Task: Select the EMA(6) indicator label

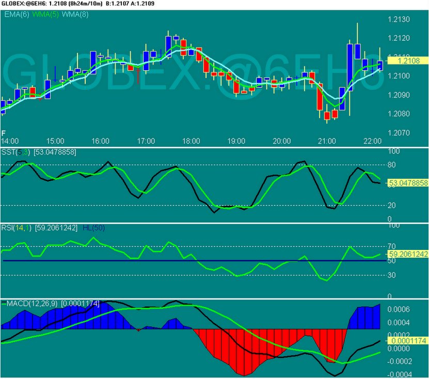Action: 17,14
